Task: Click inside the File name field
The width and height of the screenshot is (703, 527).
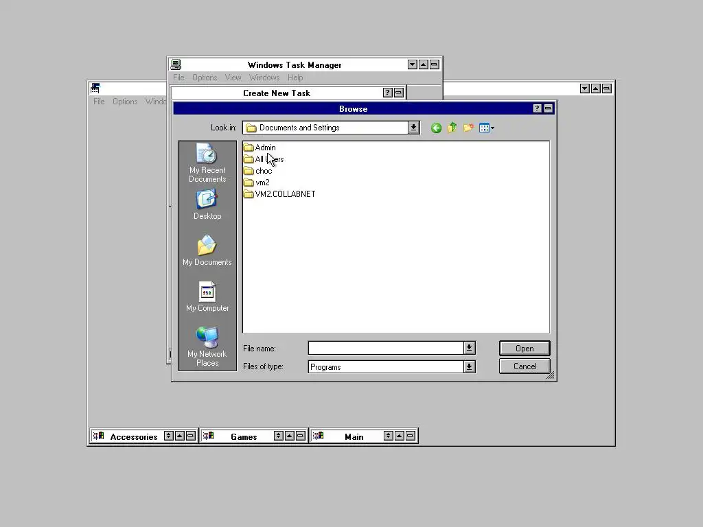Action: pyautogui.click(x=386, y=348)
